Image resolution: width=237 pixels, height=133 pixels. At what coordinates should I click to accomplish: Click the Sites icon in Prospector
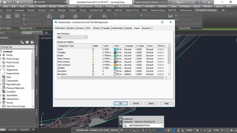pos(4,77)
